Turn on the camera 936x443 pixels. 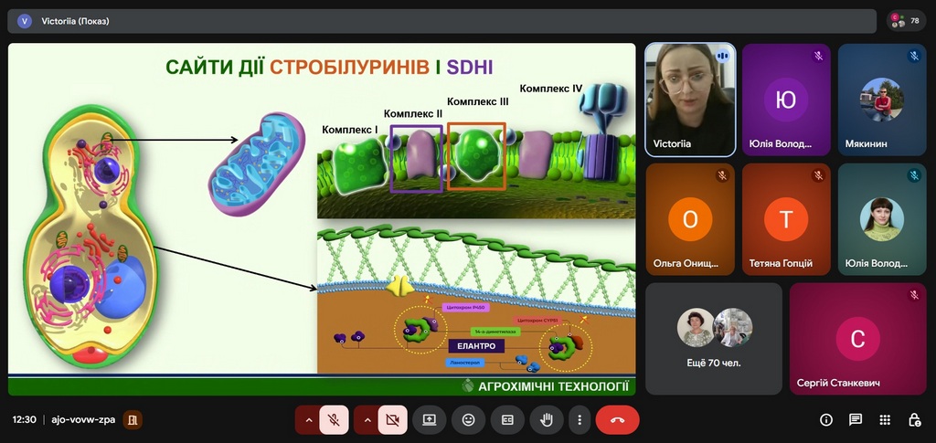coord(392,420)
